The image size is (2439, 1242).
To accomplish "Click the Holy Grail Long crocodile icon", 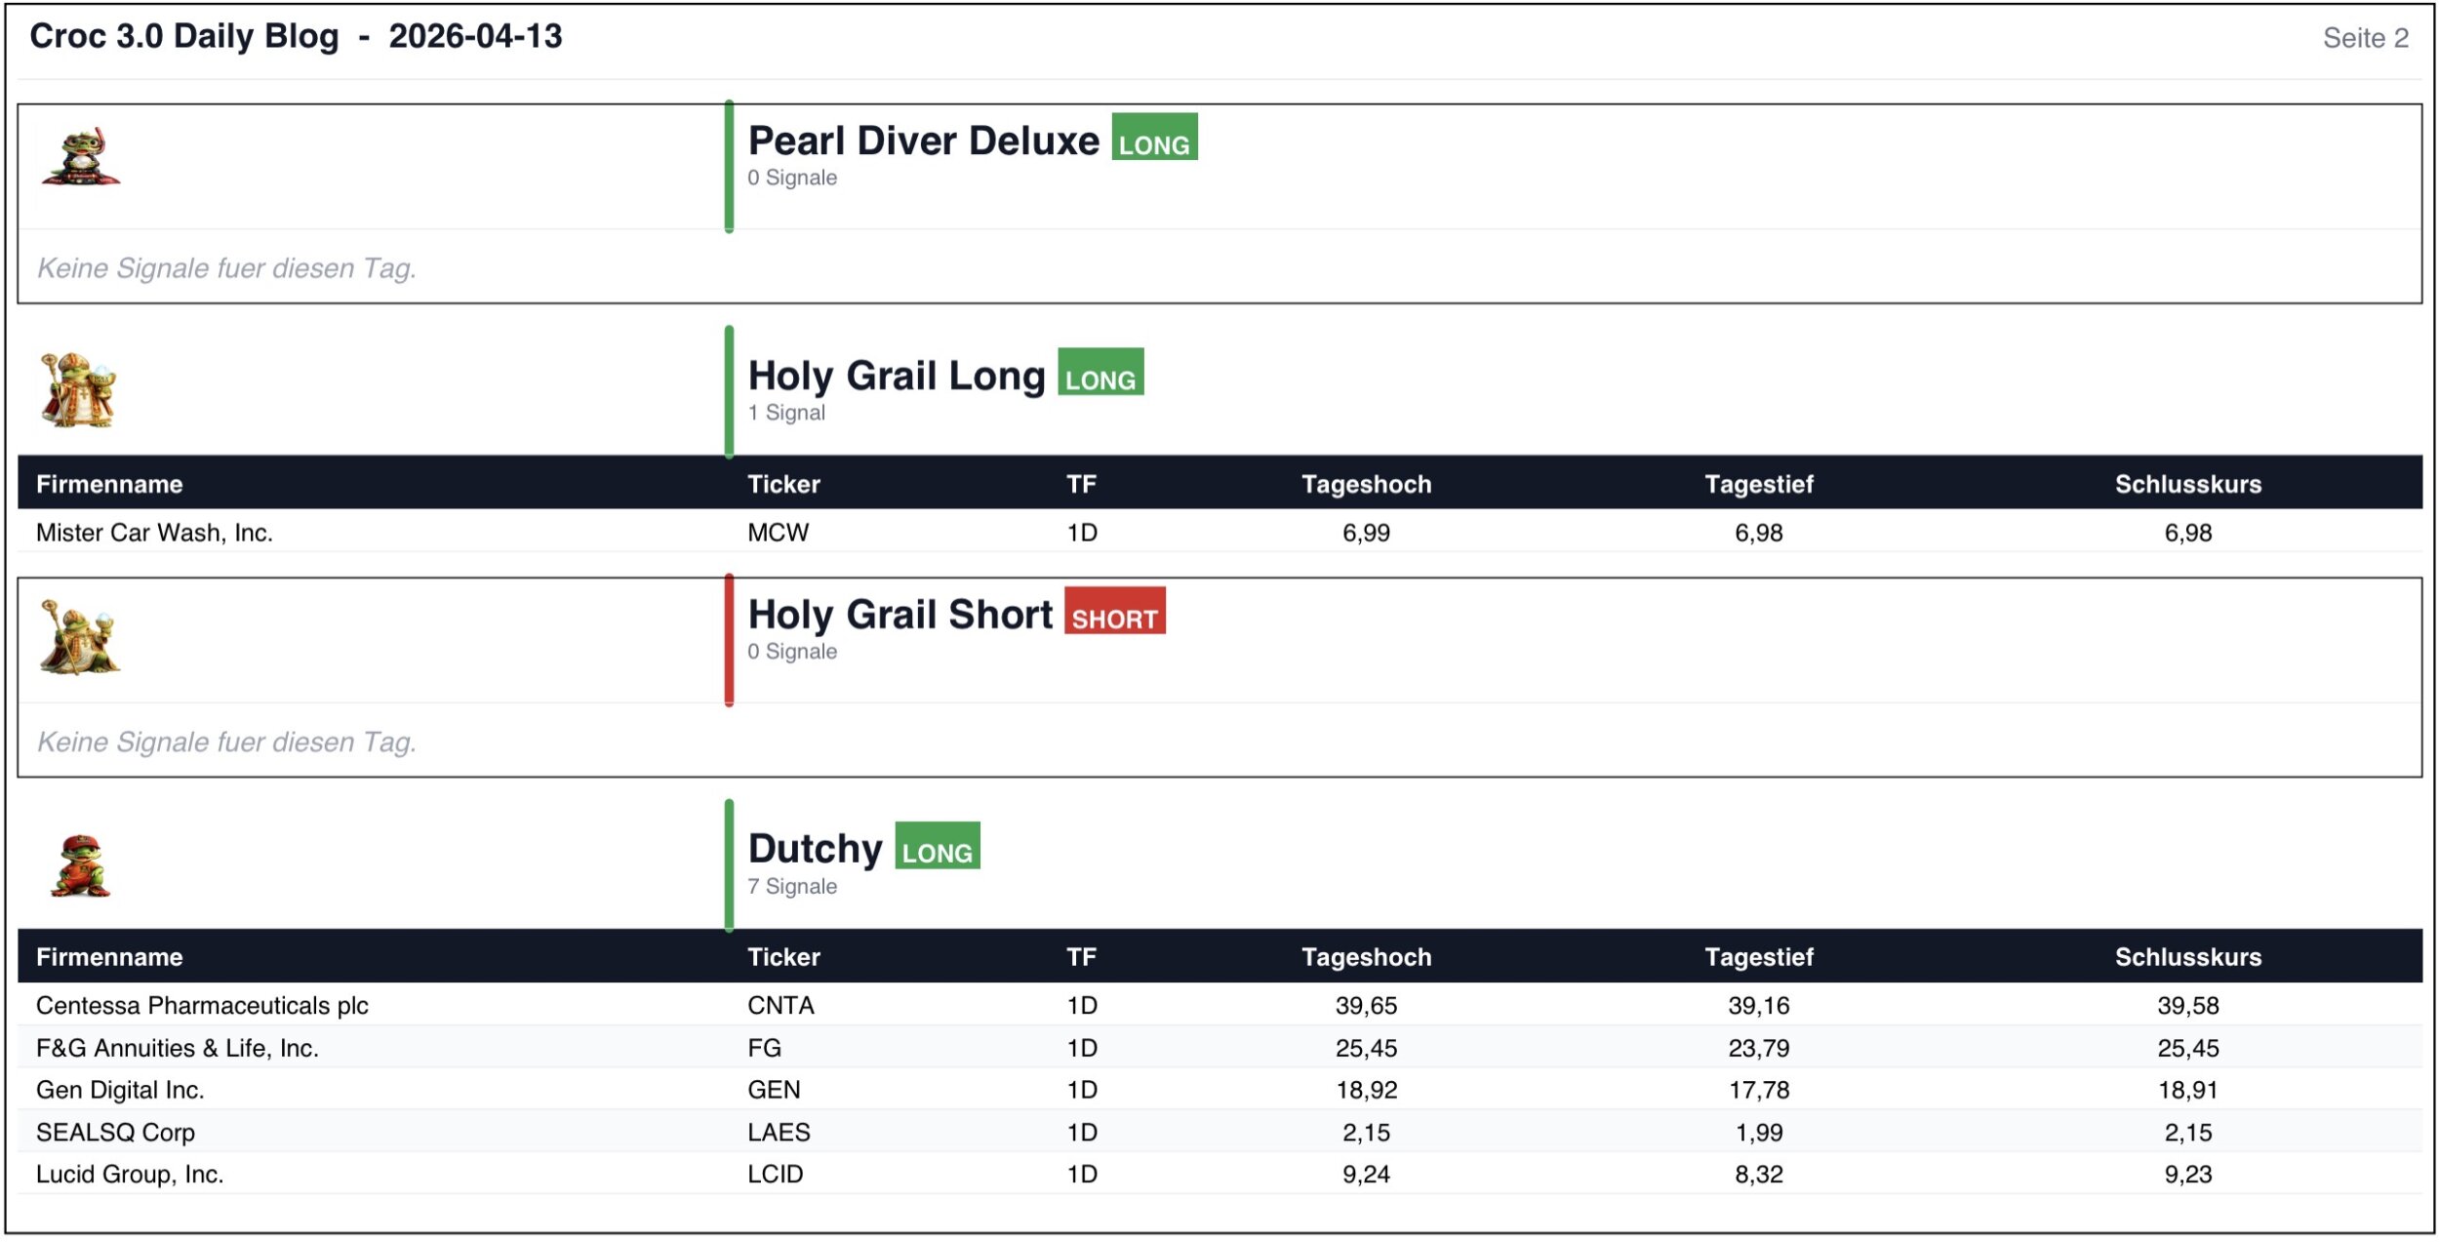I will (78, 390).
